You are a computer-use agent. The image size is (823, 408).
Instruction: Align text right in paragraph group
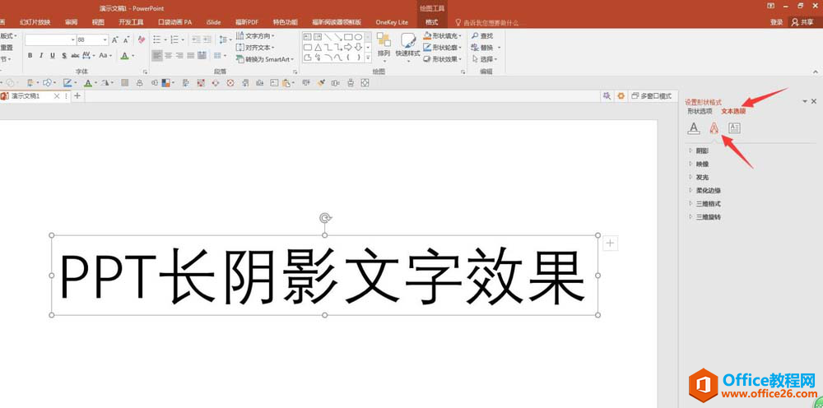tap(179, 56)
